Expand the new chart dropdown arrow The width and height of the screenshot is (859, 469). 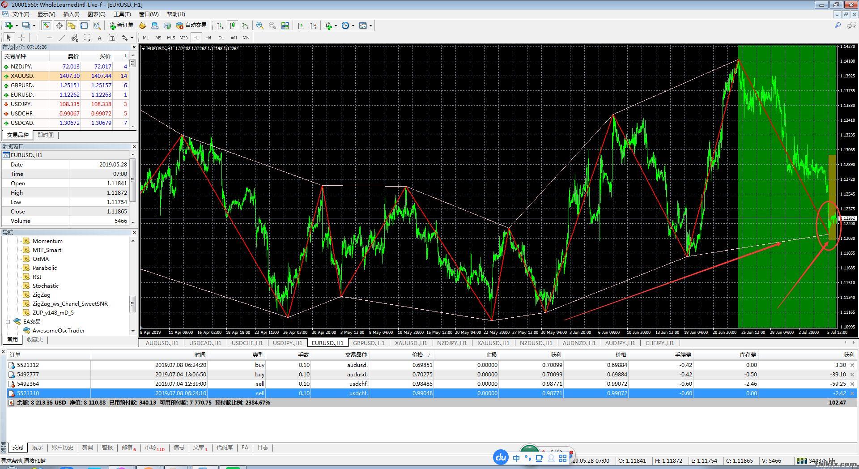click(x=17, y=26)
